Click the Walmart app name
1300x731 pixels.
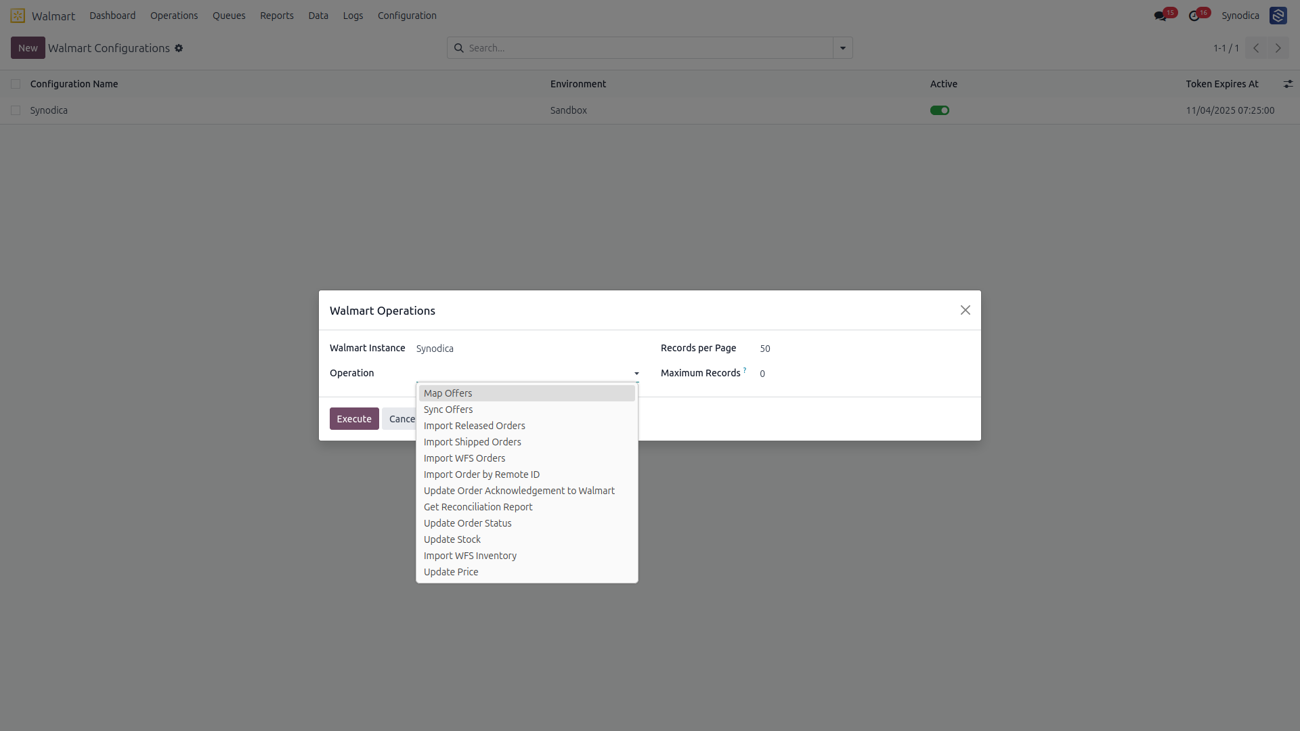coord(53,16)
